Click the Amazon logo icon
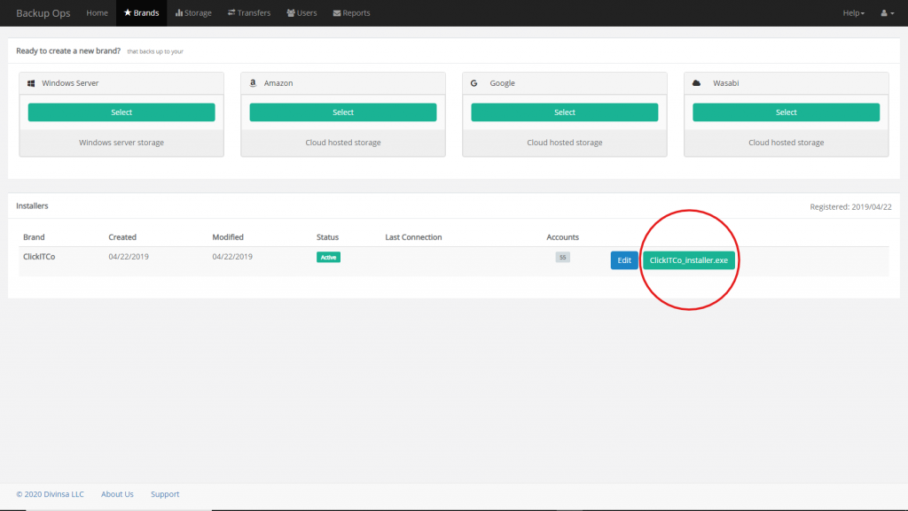 click(x=253, y=83)
